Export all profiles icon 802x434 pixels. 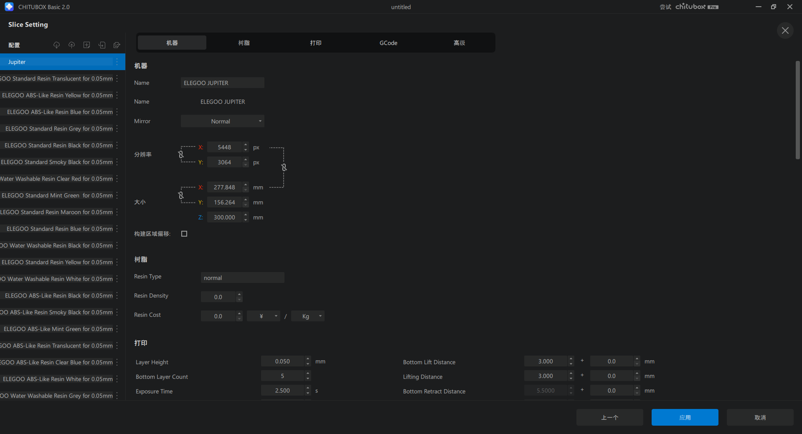coord(117,45)
